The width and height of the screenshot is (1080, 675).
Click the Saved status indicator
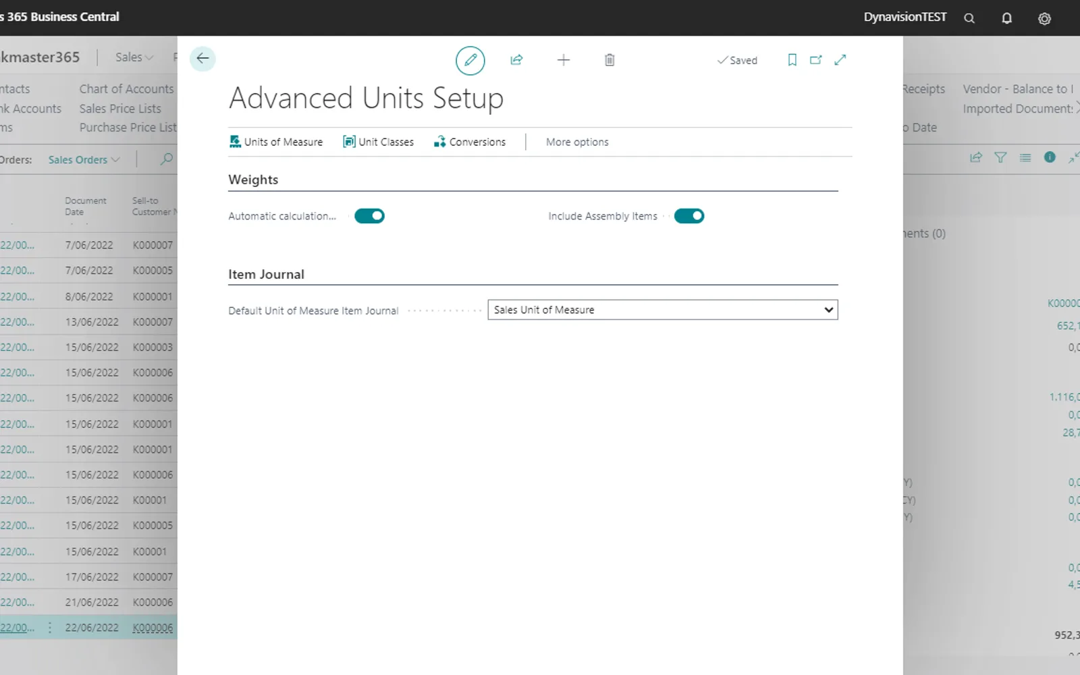click(x=737, y=60)
